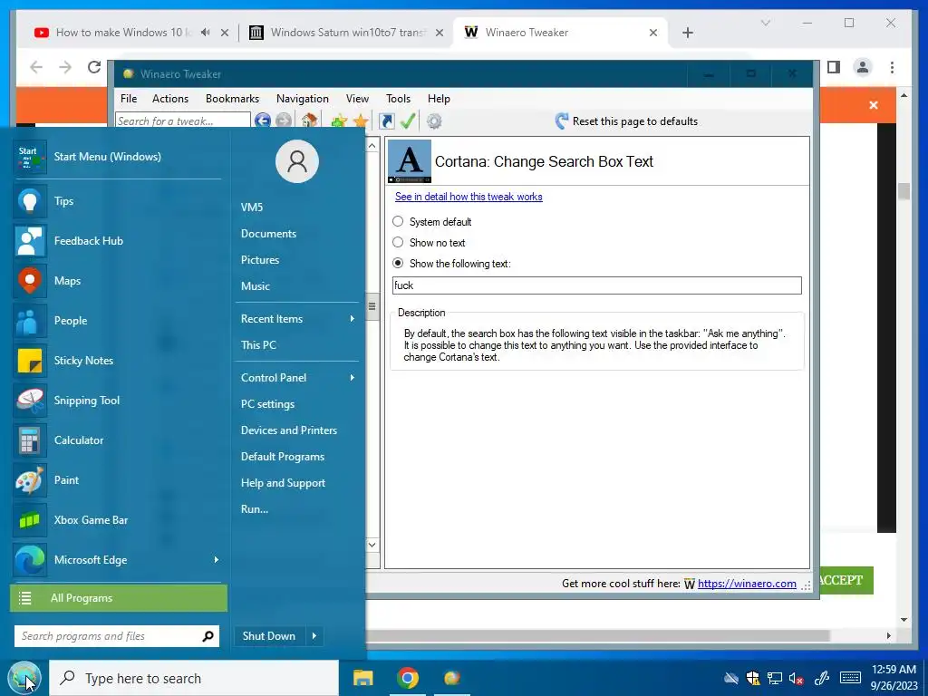Click the File Explorer icon on taskbar

[x=362, y=678]
